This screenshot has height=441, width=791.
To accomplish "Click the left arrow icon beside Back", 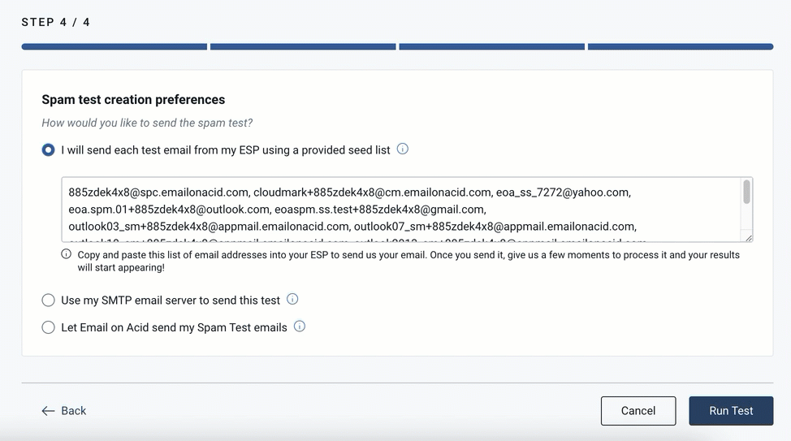I will [x=48, y=411].
